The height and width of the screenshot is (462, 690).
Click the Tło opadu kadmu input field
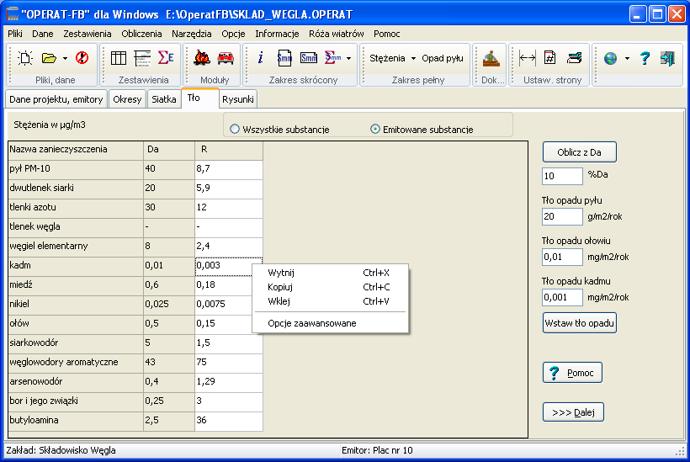(x=562, y=297)
